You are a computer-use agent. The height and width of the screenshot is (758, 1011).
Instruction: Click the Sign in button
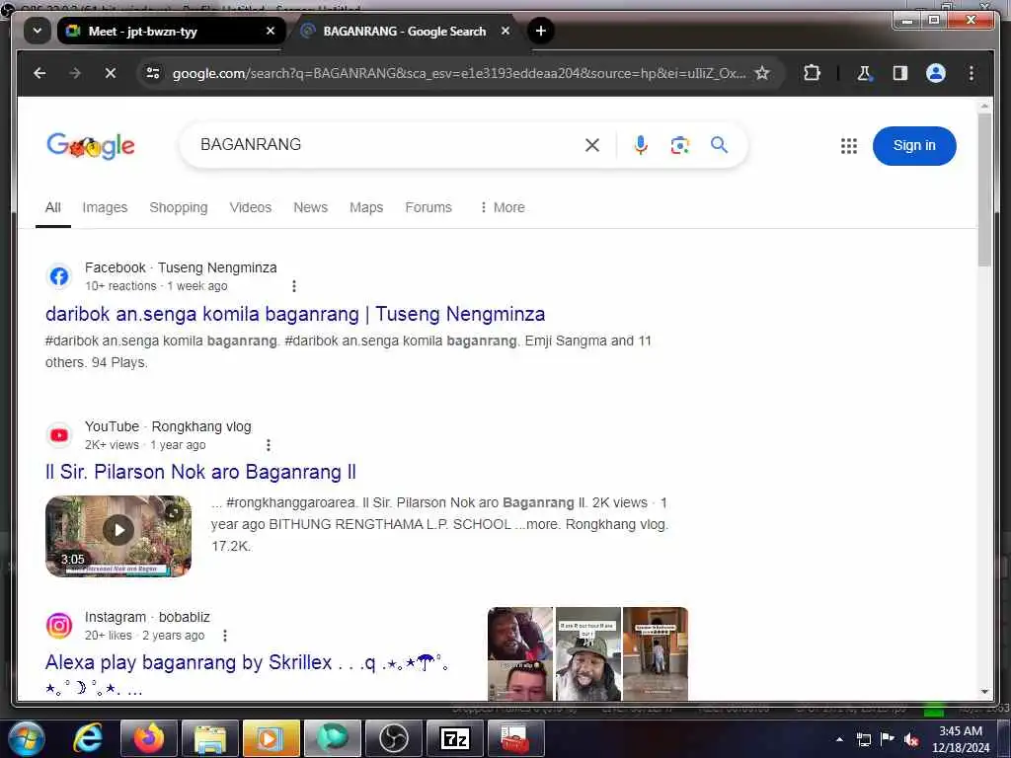click(x=913, y=146)
